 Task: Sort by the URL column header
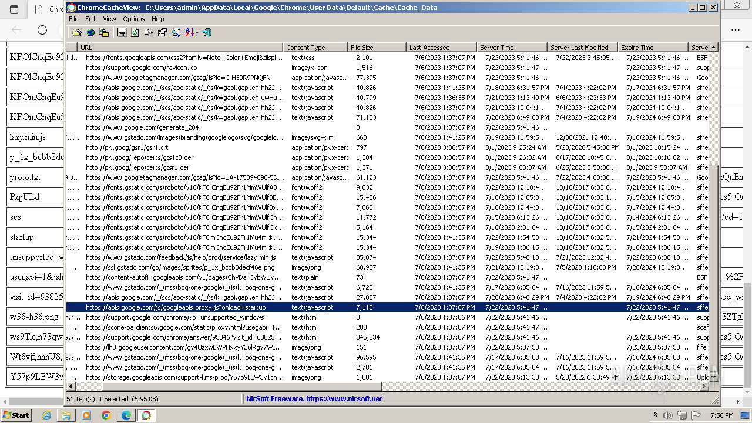pos(180,48)
